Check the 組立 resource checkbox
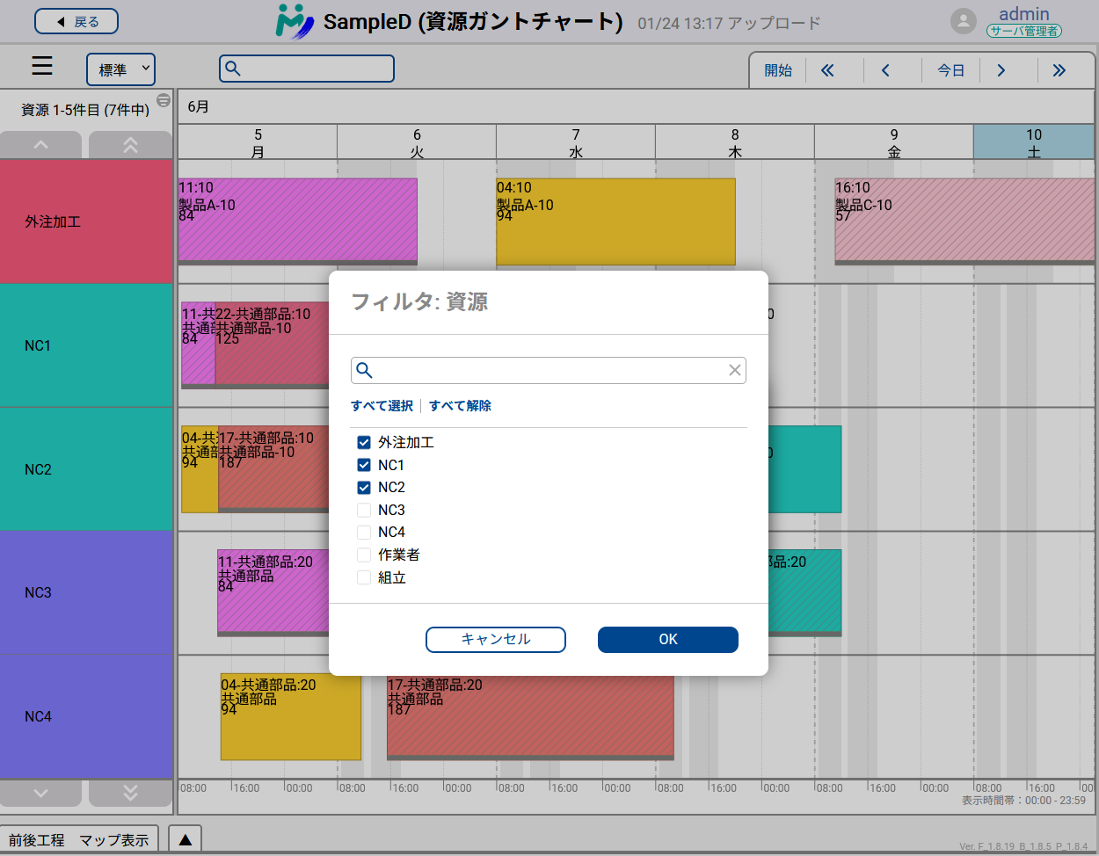 tap(364, 577)
